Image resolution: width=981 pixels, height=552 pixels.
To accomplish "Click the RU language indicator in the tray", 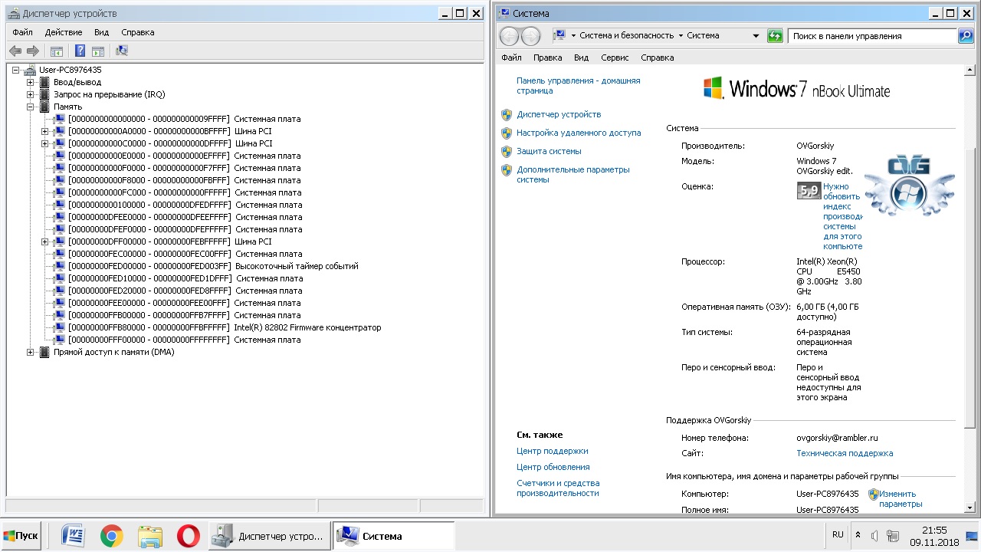I will pos(838,534).
